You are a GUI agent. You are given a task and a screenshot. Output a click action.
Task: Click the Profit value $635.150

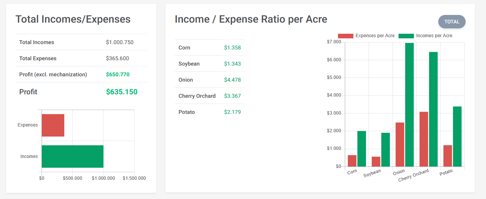click(x=122, y=92)
